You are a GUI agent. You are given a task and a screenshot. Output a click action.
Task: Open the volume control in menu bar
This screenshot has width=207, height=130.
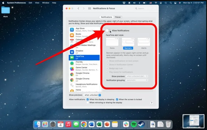(x=135, y=3)
